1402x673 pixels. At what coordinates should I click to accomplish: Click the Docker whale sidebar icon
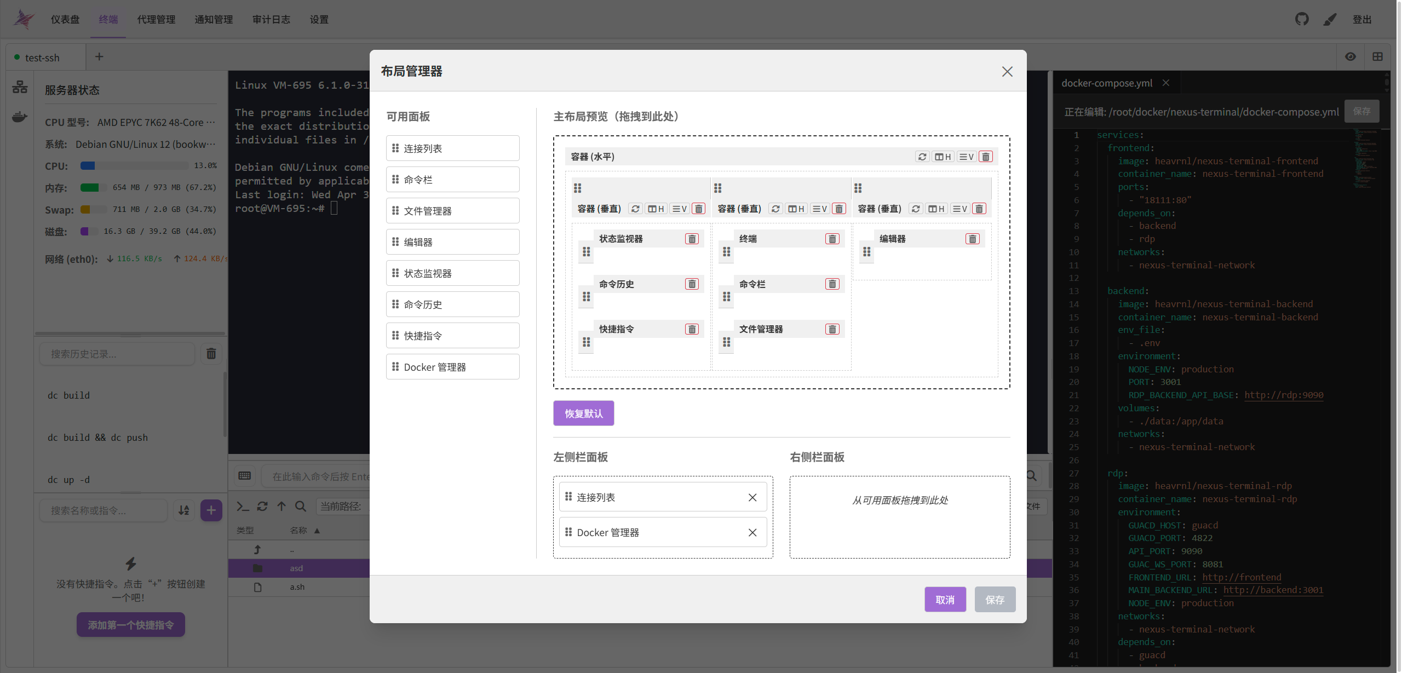(x=20, y=117)
